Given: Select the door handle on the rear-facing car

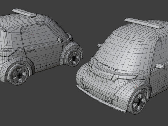Looking at the screenshot, I should pyautogui.click(x=31, y=51).
